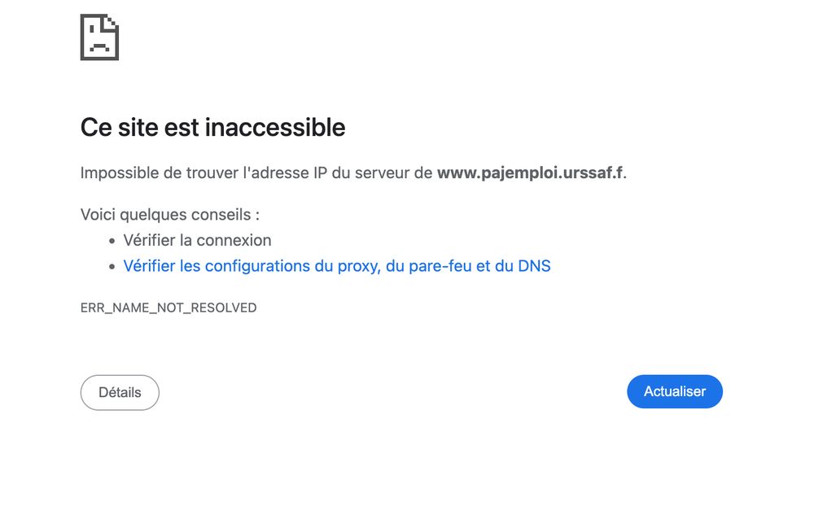The height and width of the screenshot is (515, 814).
Task: Click the 'Vérifier les configurations' hyperlink text
Action: 337,266
